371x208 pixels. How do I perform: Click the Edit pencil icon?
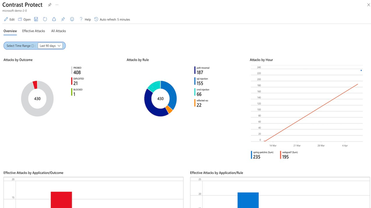(x=6, y=19)
